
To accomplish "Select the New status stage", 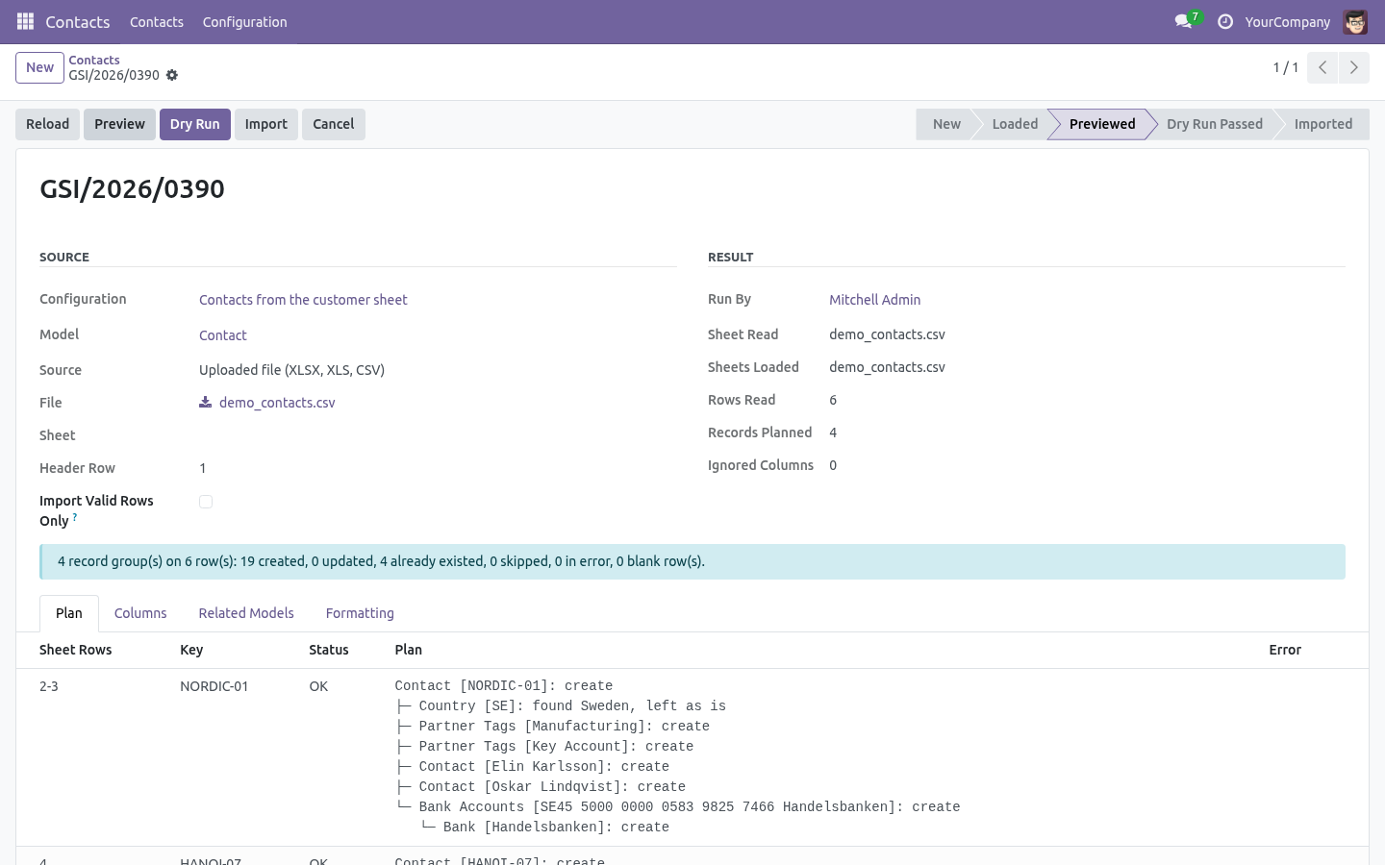I will 946,124.
